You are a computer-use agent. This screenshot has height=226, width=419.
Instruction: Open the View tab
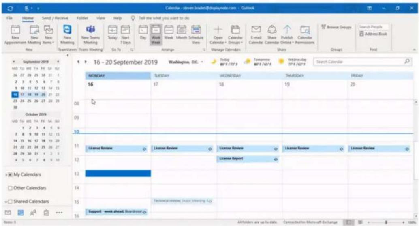click(x=101, y=18)
